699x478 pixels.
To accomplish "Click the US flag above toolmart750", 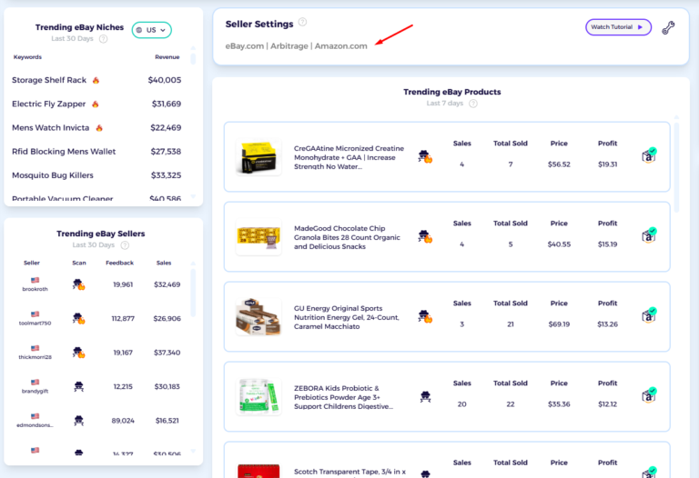I will tap(35, 314).
